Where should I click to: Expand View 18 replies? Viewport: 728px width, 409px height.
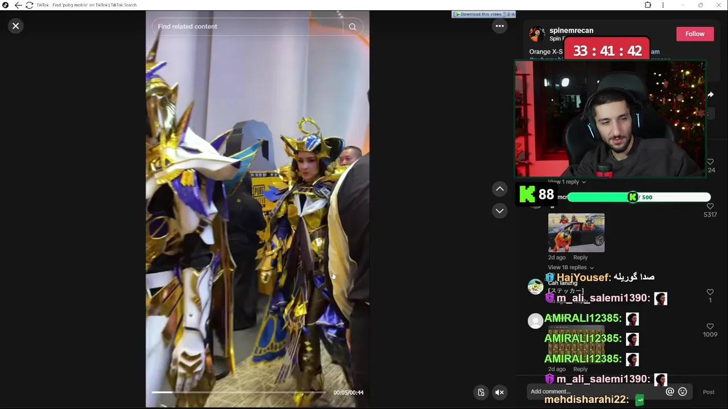[570, 268]
